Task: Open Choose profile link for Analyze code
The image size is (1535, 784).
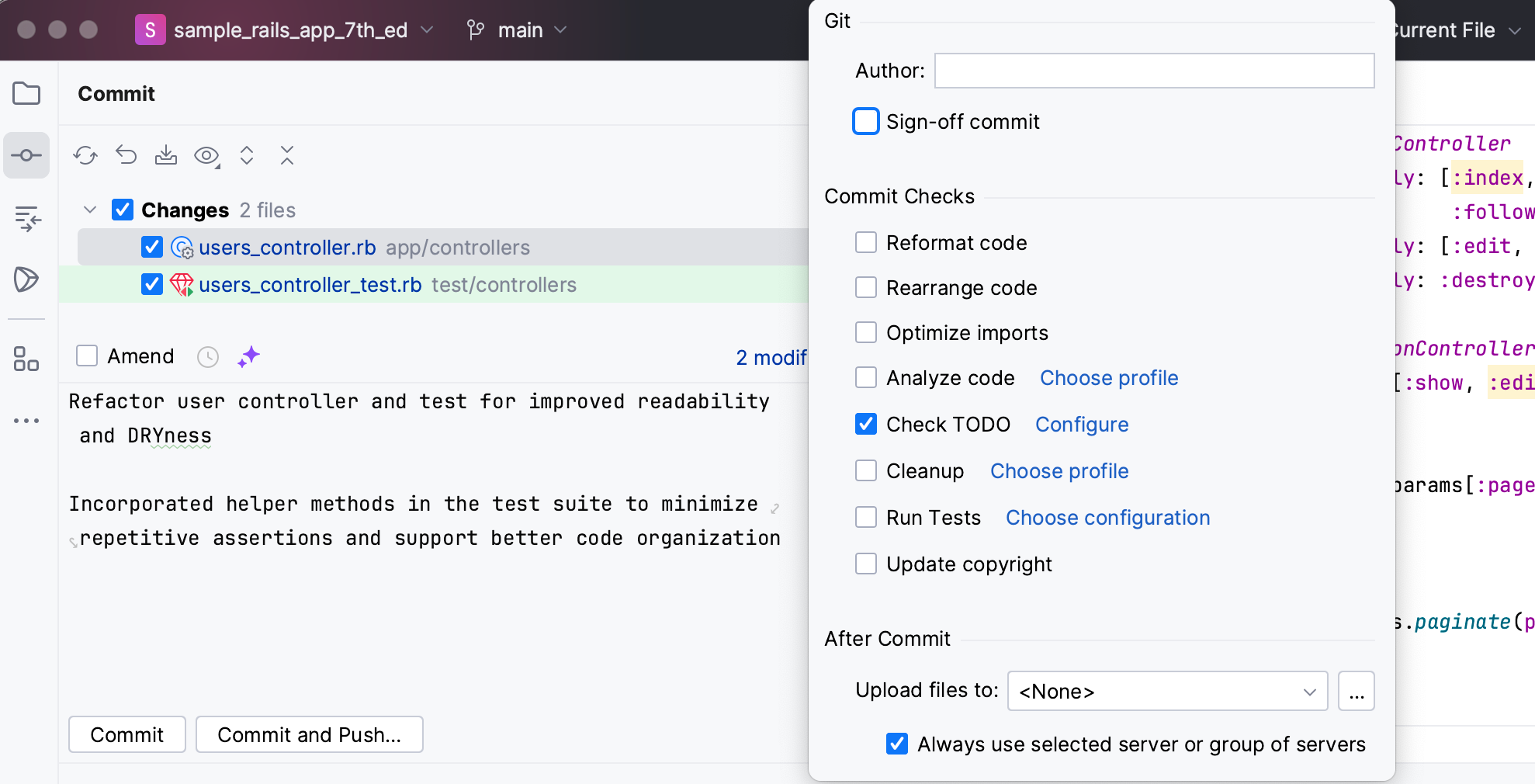Action: [1108, 378]
